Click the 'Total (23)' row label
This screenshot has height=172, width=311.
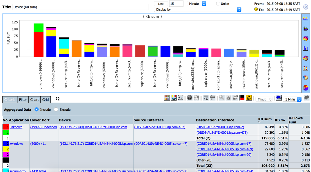204,166
